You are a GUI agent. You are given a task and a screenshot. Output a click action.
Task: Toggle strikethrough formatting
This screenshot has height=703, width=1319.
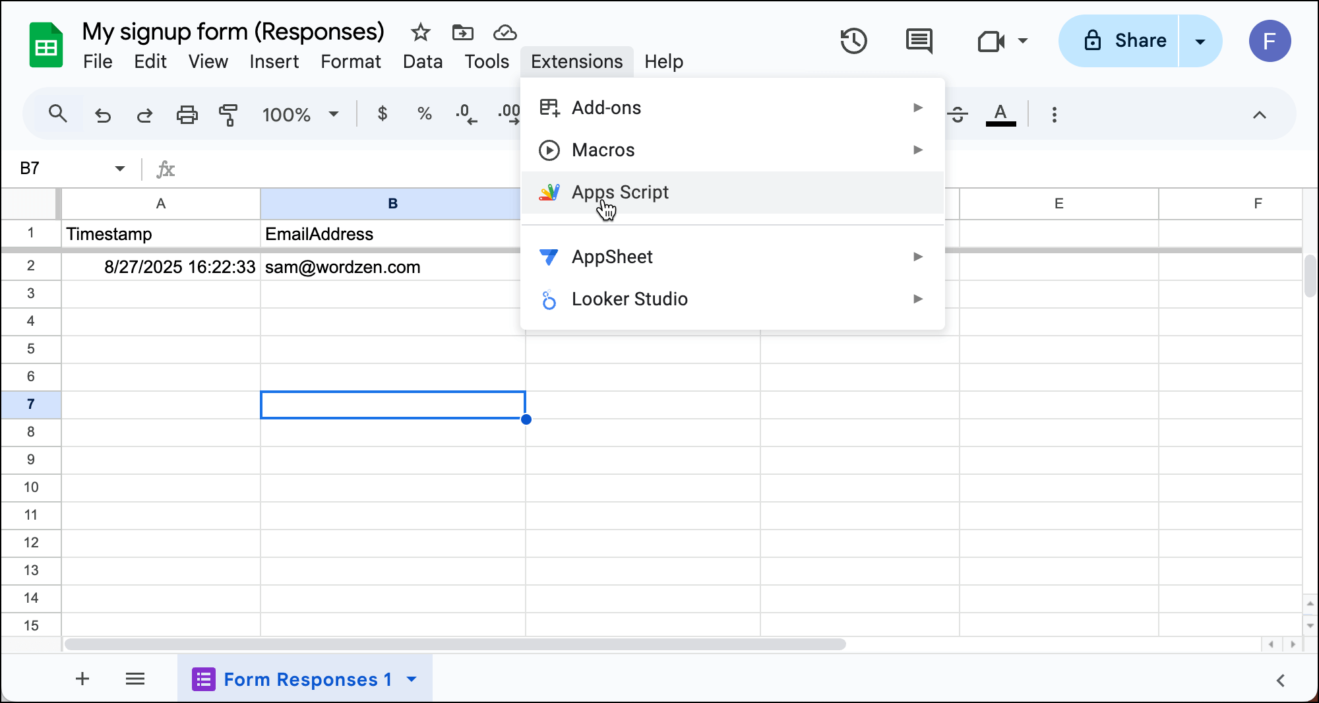click(x=958, y=114)
